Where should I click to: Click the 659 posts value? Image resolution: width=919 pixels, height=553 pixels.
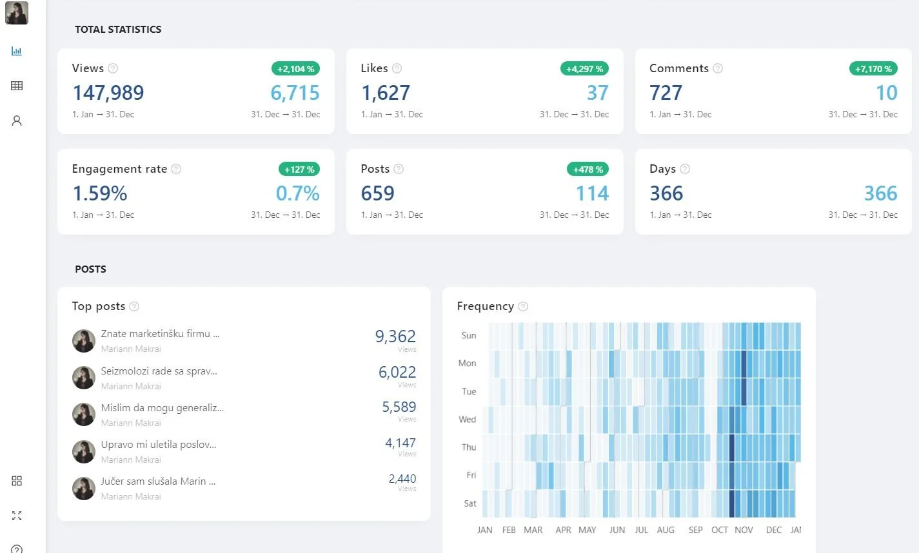[x=377, y=193]
